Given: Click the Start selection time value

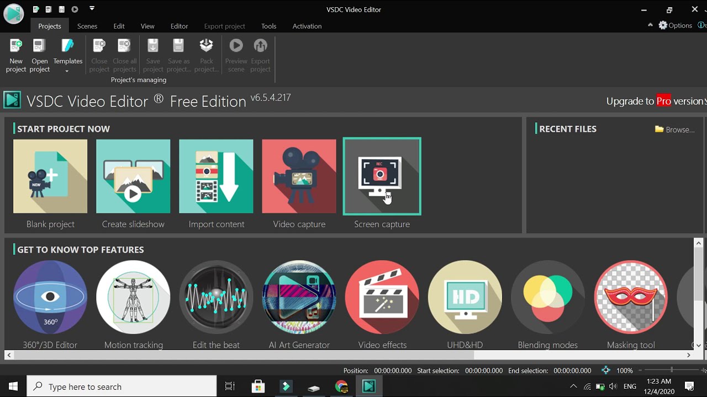Looking at the screenshot, I should [484, 371].
